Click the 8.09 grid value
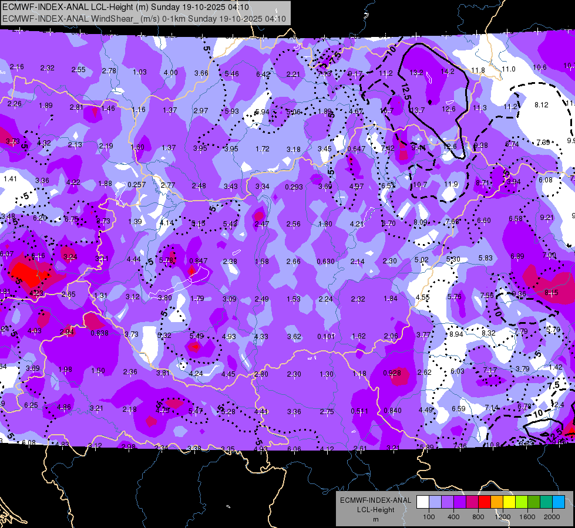The image size is (575, 528). tap(421, 222)
